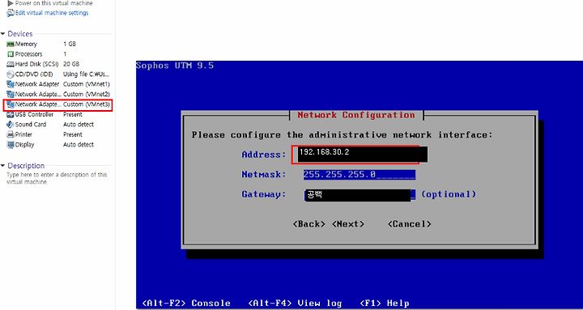Viewport: 583px width, 310px height.
Task: Select the Display label in Devices list
Action: (24, 145)
